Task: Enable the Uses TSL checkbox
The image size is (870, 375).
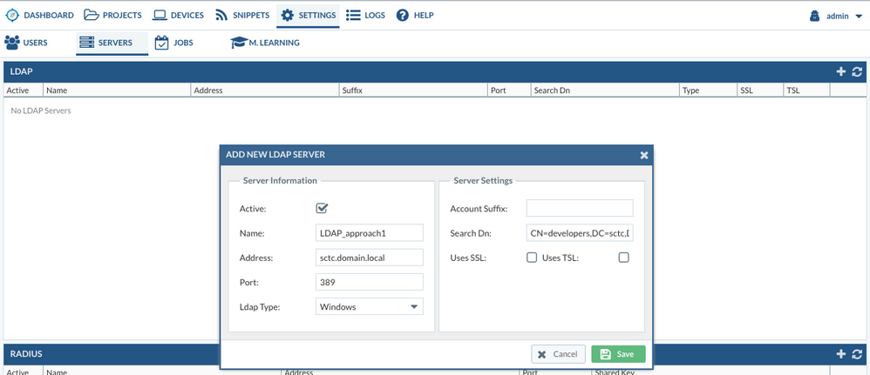Action: [623, 258]
